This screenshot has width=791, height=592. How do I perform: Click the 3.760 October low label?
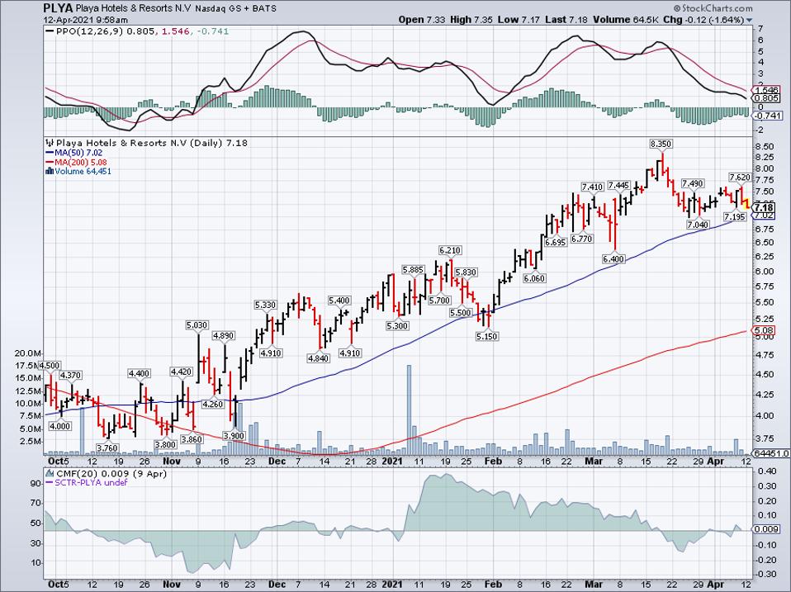click(107, 448)
